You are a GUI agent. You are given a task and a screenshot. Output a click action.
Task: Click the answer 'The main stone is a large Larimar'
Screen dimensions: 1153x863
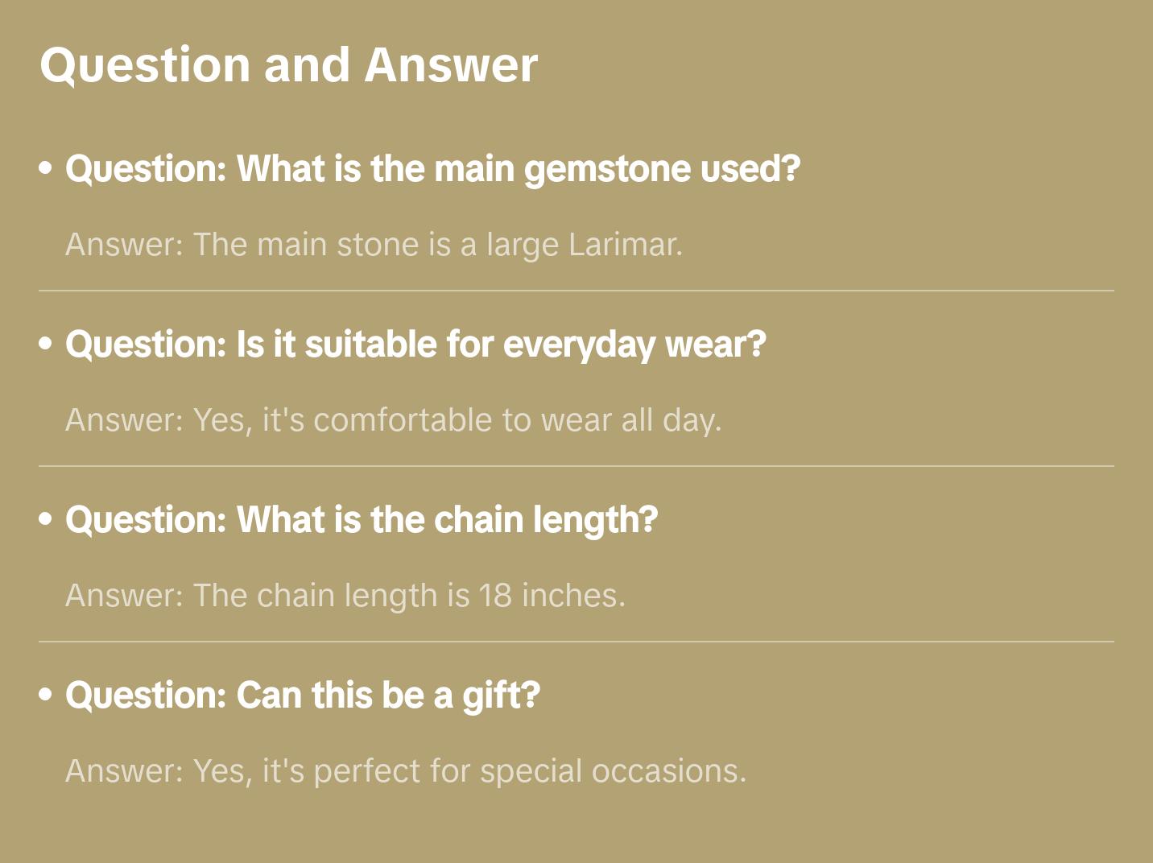(x=374, y=245)
